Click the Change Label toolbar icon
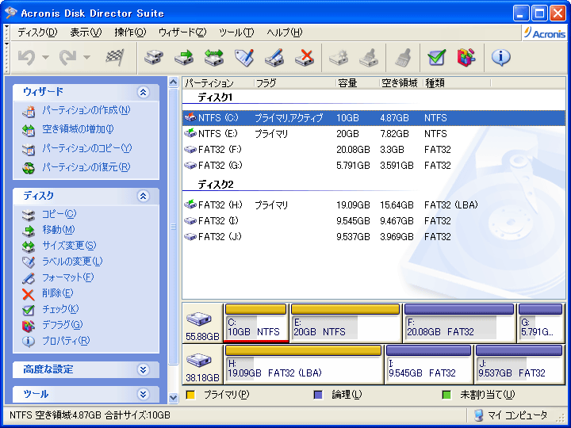The image size is (571, 428). pyautogui.click(x=244, y=57)
